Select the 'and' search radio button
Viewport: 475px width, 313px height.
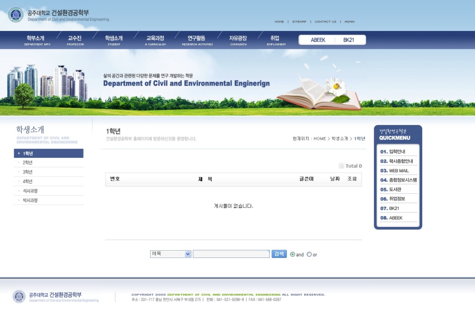293,254
